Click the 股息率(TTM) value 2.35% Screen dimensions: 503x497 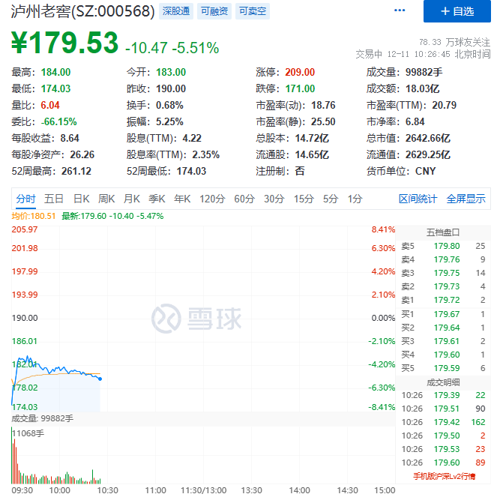coord(205,154)
